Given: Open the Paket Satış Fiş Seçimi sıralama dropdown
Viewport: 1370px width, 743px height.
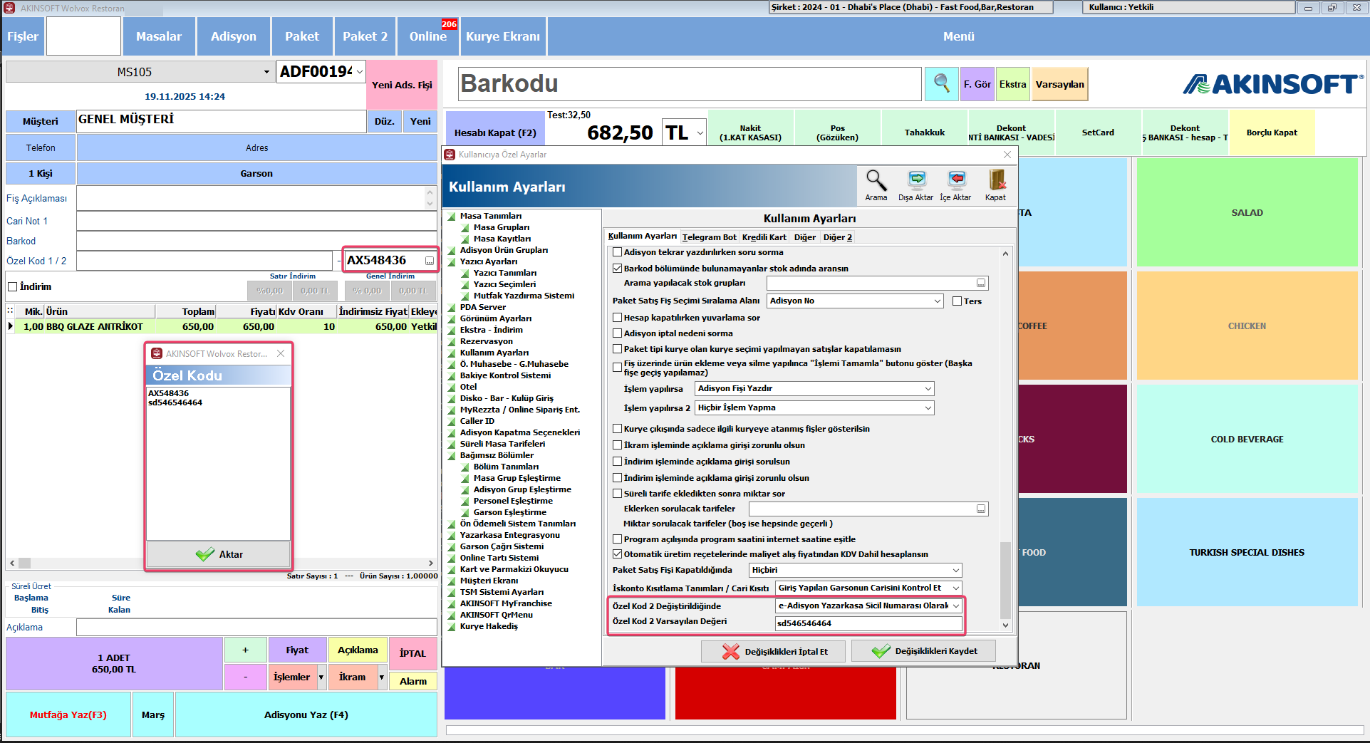Looking at the screenshot, I should click(937, 301).
